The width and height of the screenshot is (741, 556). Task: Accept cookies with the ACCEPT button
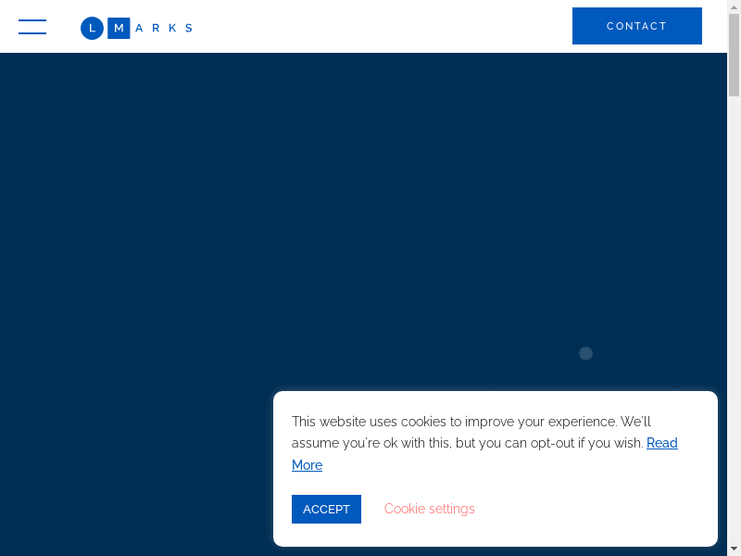click(x=326, y=509)
